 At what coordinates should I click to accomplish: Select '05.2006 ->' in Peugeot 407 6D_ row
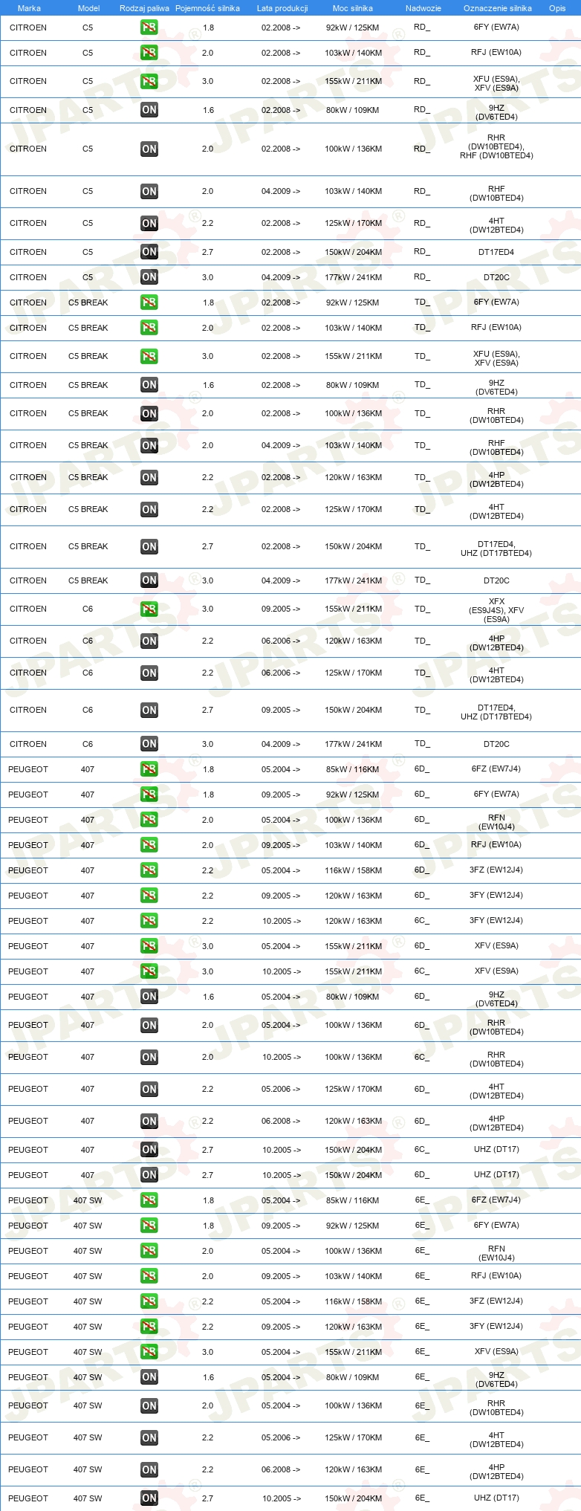(x=281, y=1089)
